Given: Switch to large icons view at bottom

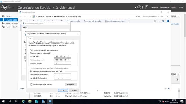Looking at the screenshot, I should click(x=169, y=89).
